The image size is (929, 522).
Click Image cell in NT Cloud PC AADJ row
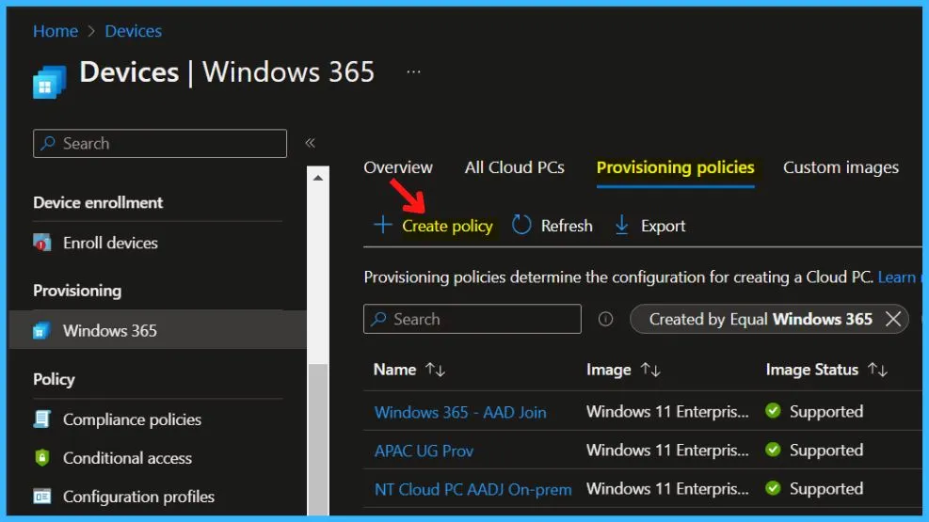667,488
